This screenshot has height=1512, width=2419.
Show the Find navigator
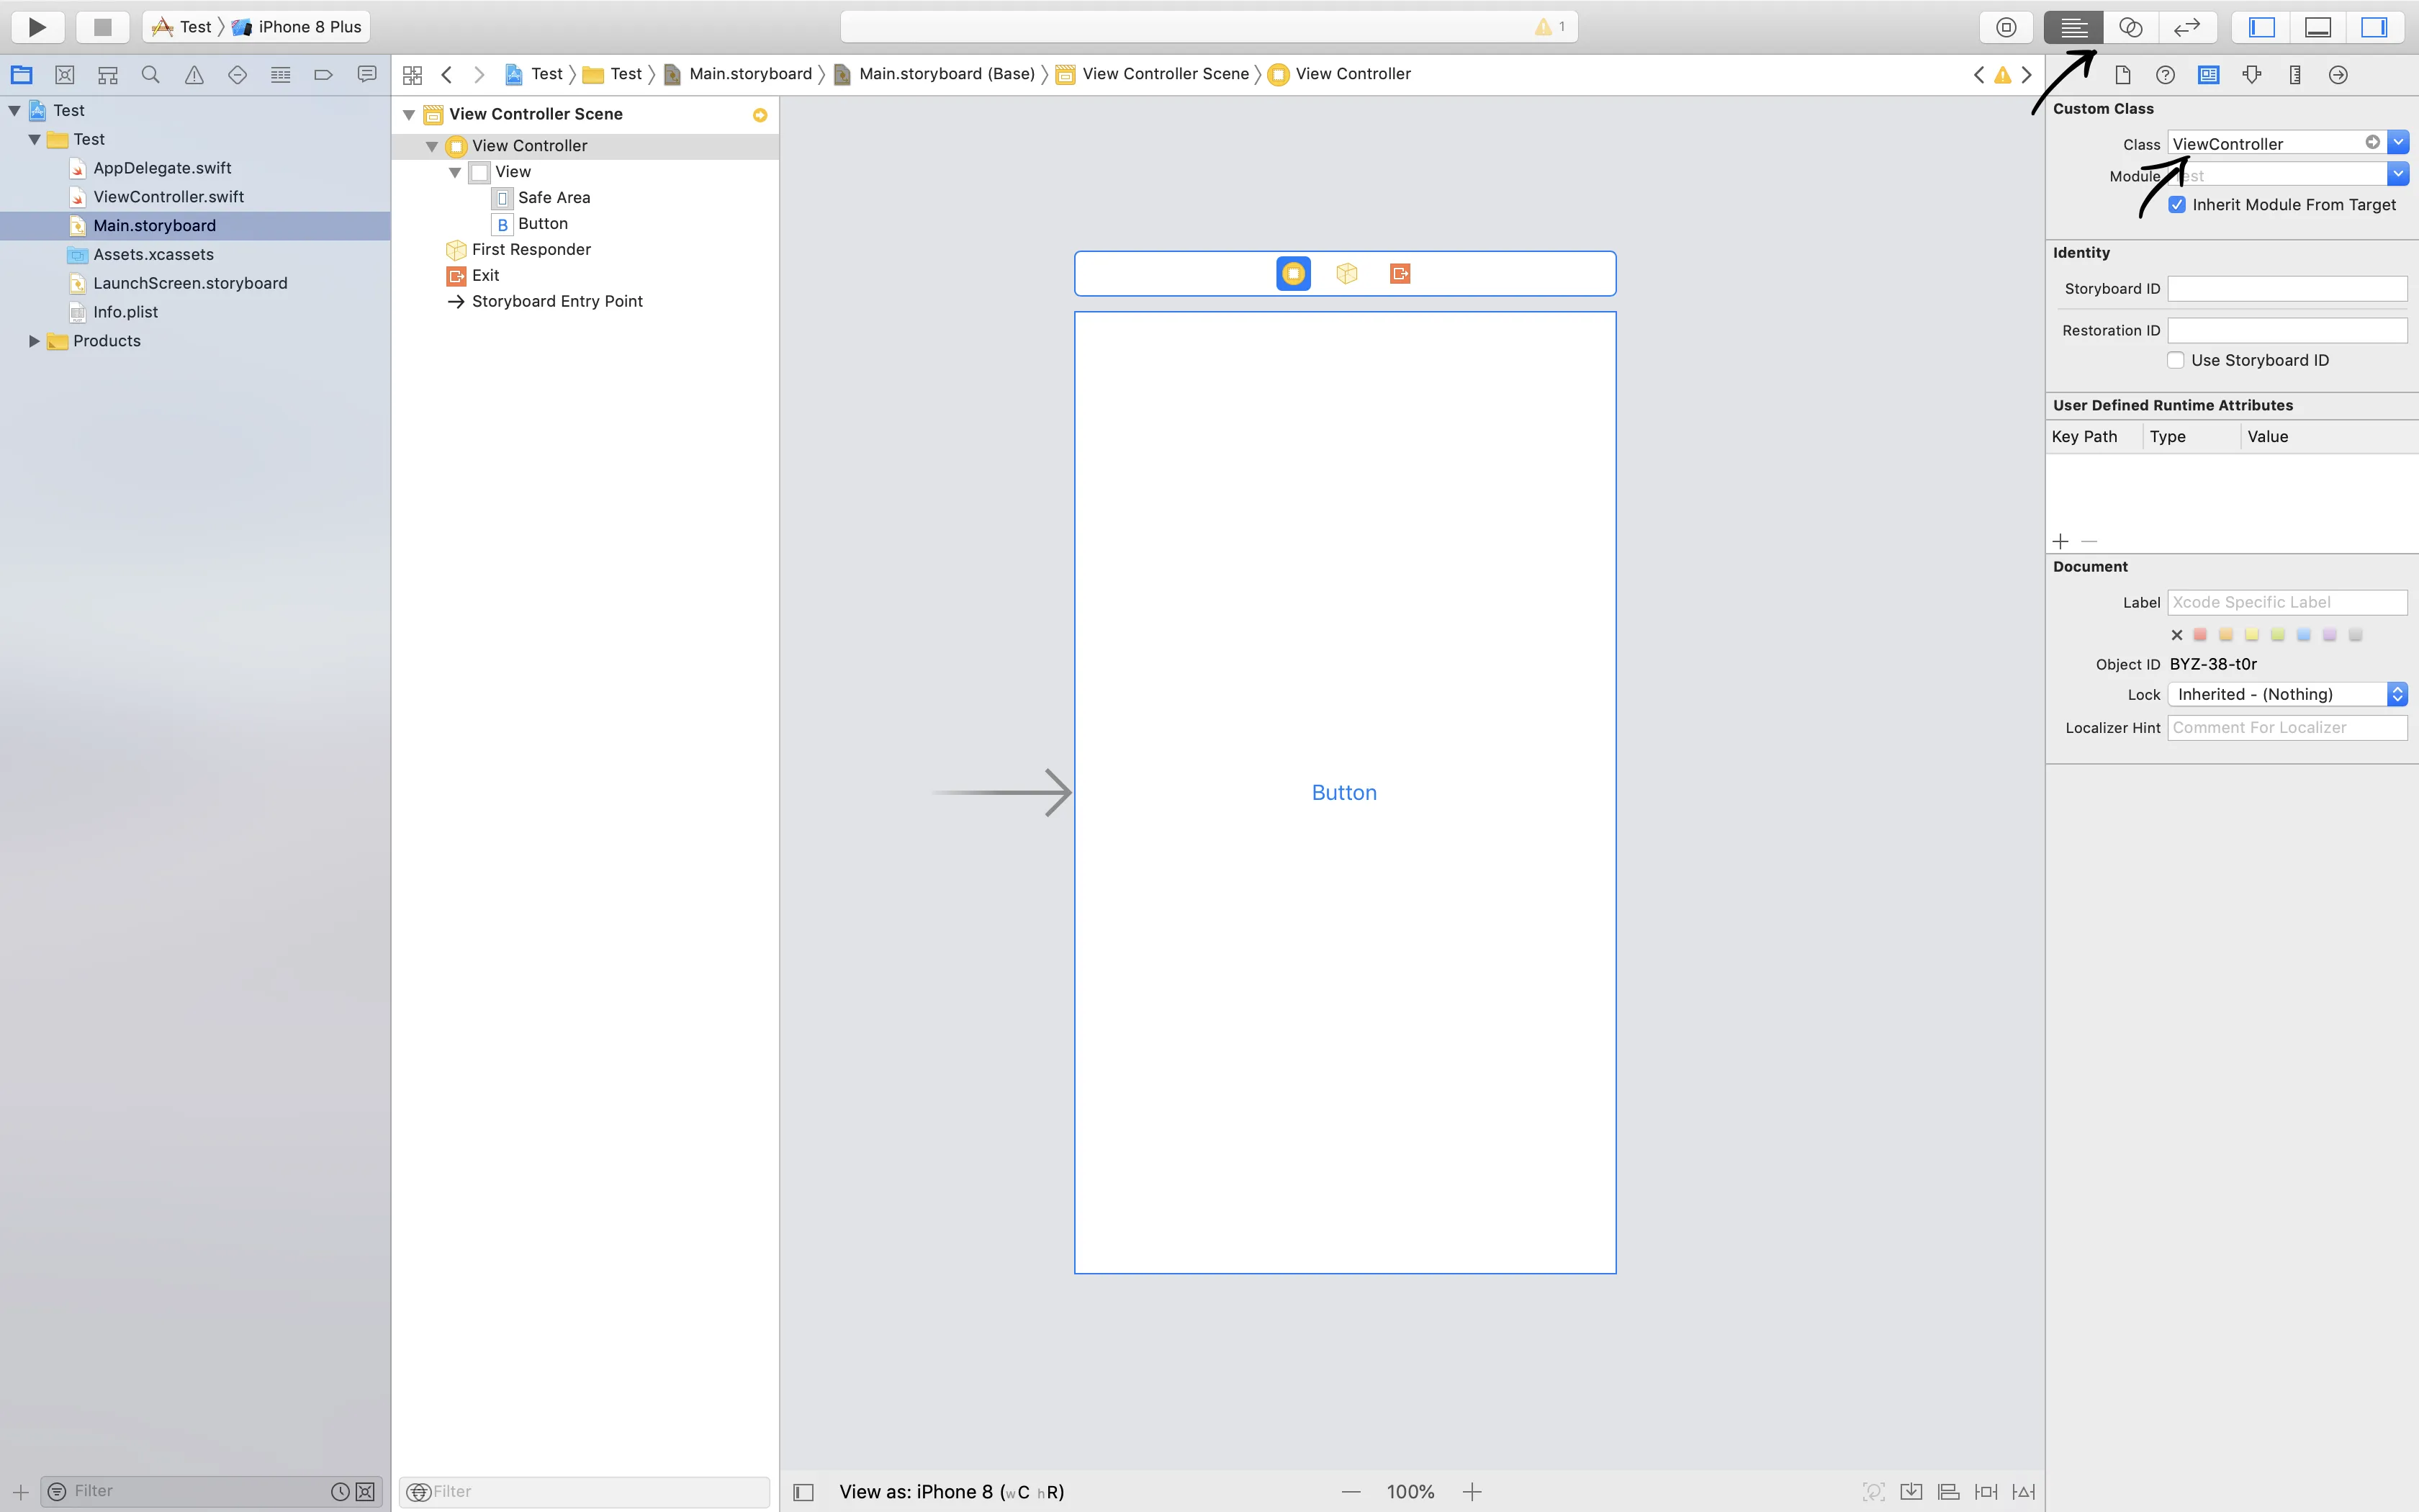[151, 75]
